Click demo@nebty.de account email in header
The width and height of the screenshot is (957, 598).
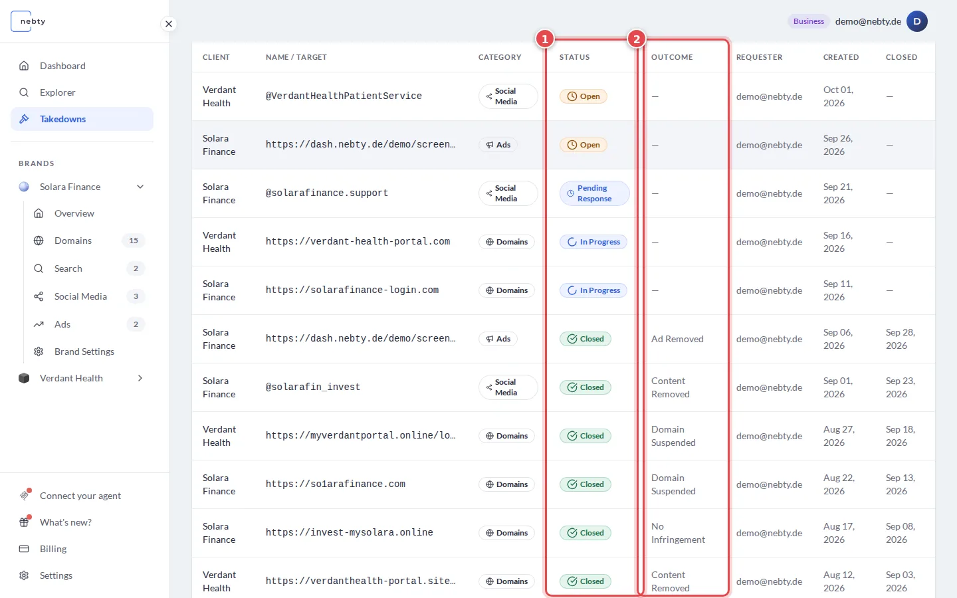click(868, 21)
